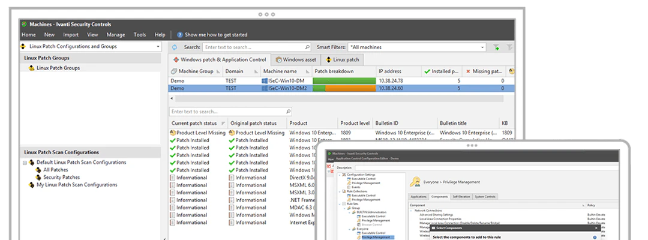
Task: Click the icon beside Linux Patch Groups tree item
Action: click(x=32, y=68)
